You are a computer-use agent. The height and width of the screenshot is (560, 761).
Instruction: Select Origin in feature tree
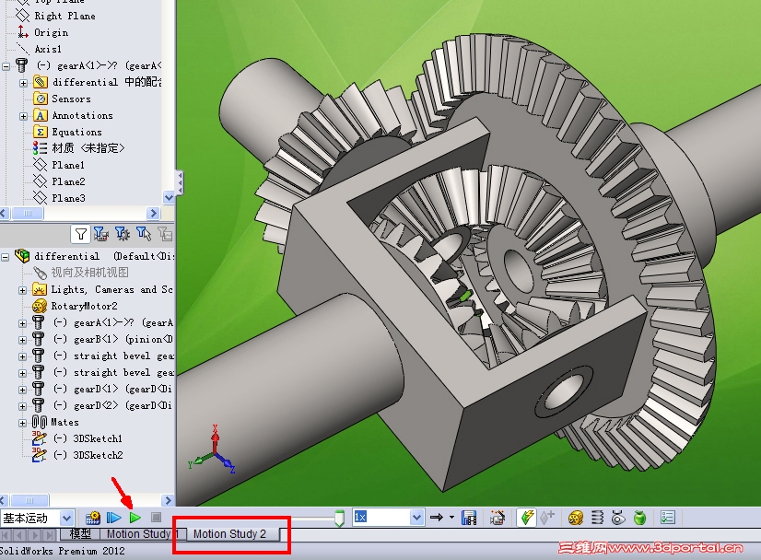[x=51, y=32]
